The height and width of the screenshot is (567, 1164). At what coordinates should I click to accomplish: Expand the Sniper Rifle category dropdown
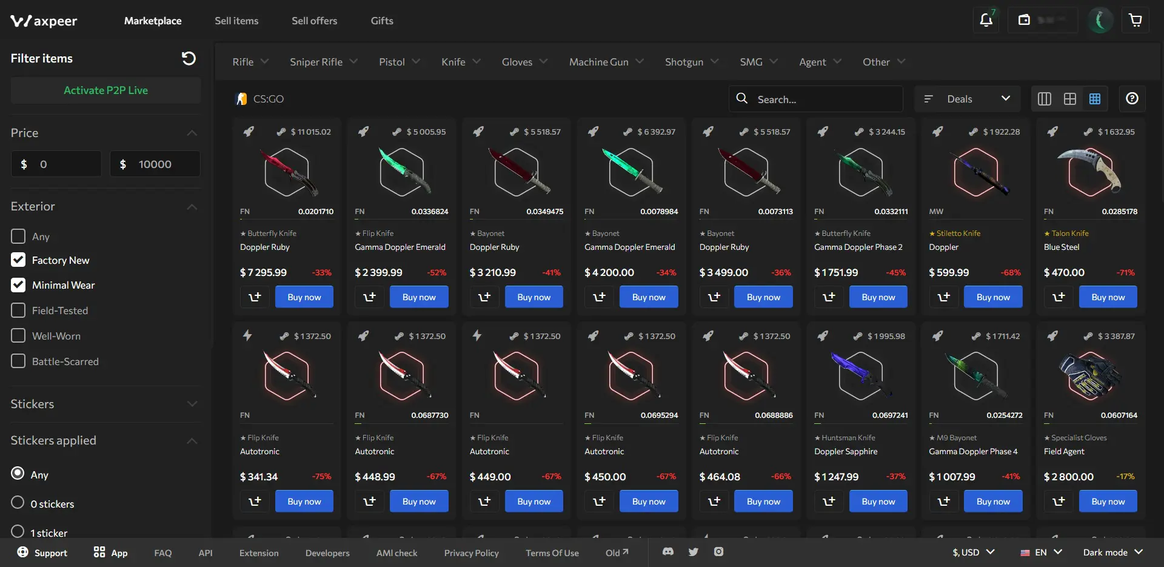click(324, 62)
